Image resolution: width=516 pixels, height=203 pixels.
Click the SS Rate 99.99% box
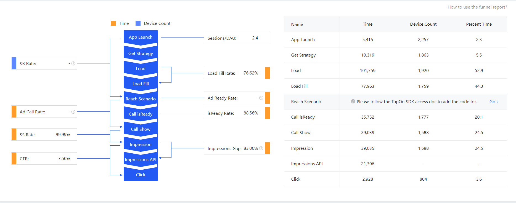click(44, 135)
